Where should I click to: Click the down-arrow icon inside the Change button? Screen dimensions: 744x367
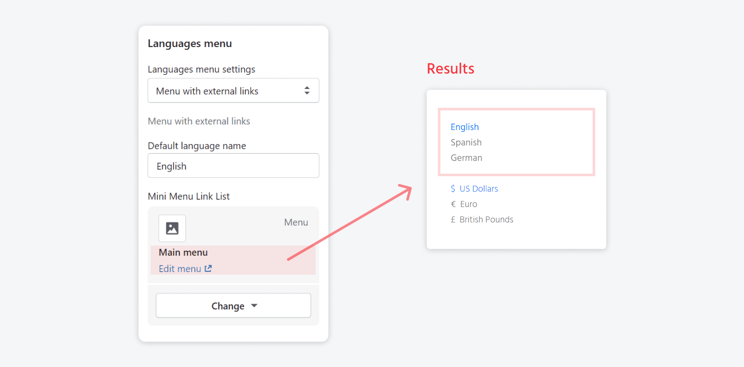pyautogui.click(x=254, y=305)
